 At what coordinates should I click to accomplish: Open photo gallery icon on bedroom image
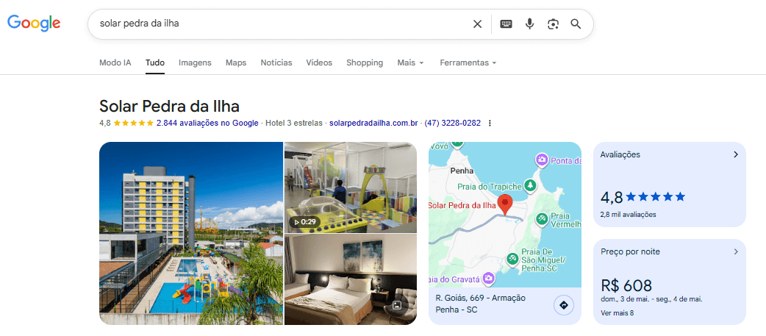(397, 305)
